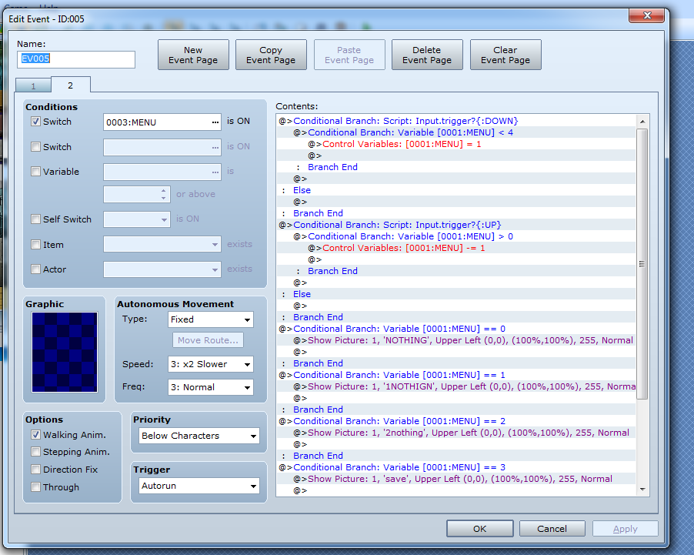The image size is (694, 555).
Task: Click the Paste Event Page button
Action: pos(349,55)
